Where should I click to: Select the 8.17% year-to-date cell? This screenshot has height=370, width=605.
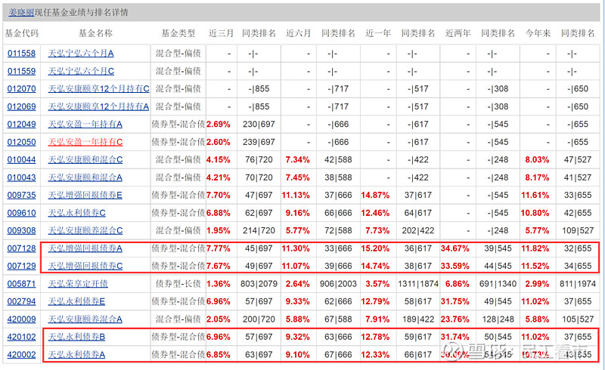(x=537, y=177)
